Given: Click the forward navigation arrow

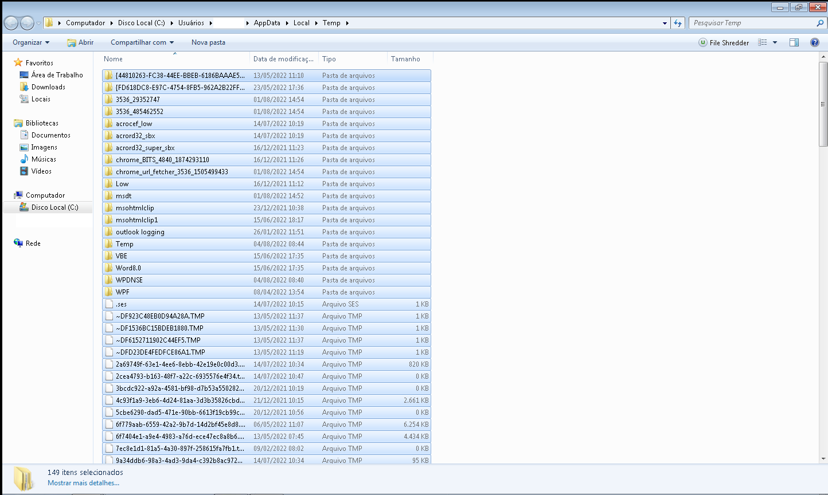Looking at the screenshot, I should [27, 23].
